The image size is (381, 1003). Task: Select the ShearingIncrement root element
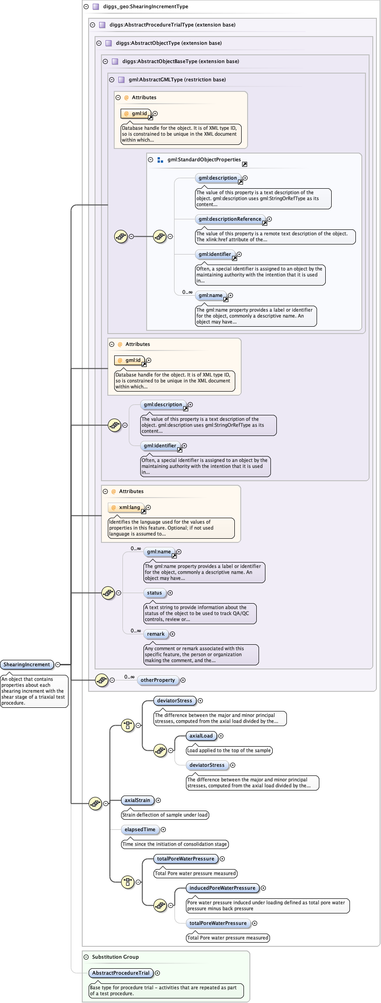(x=26, y=664)
